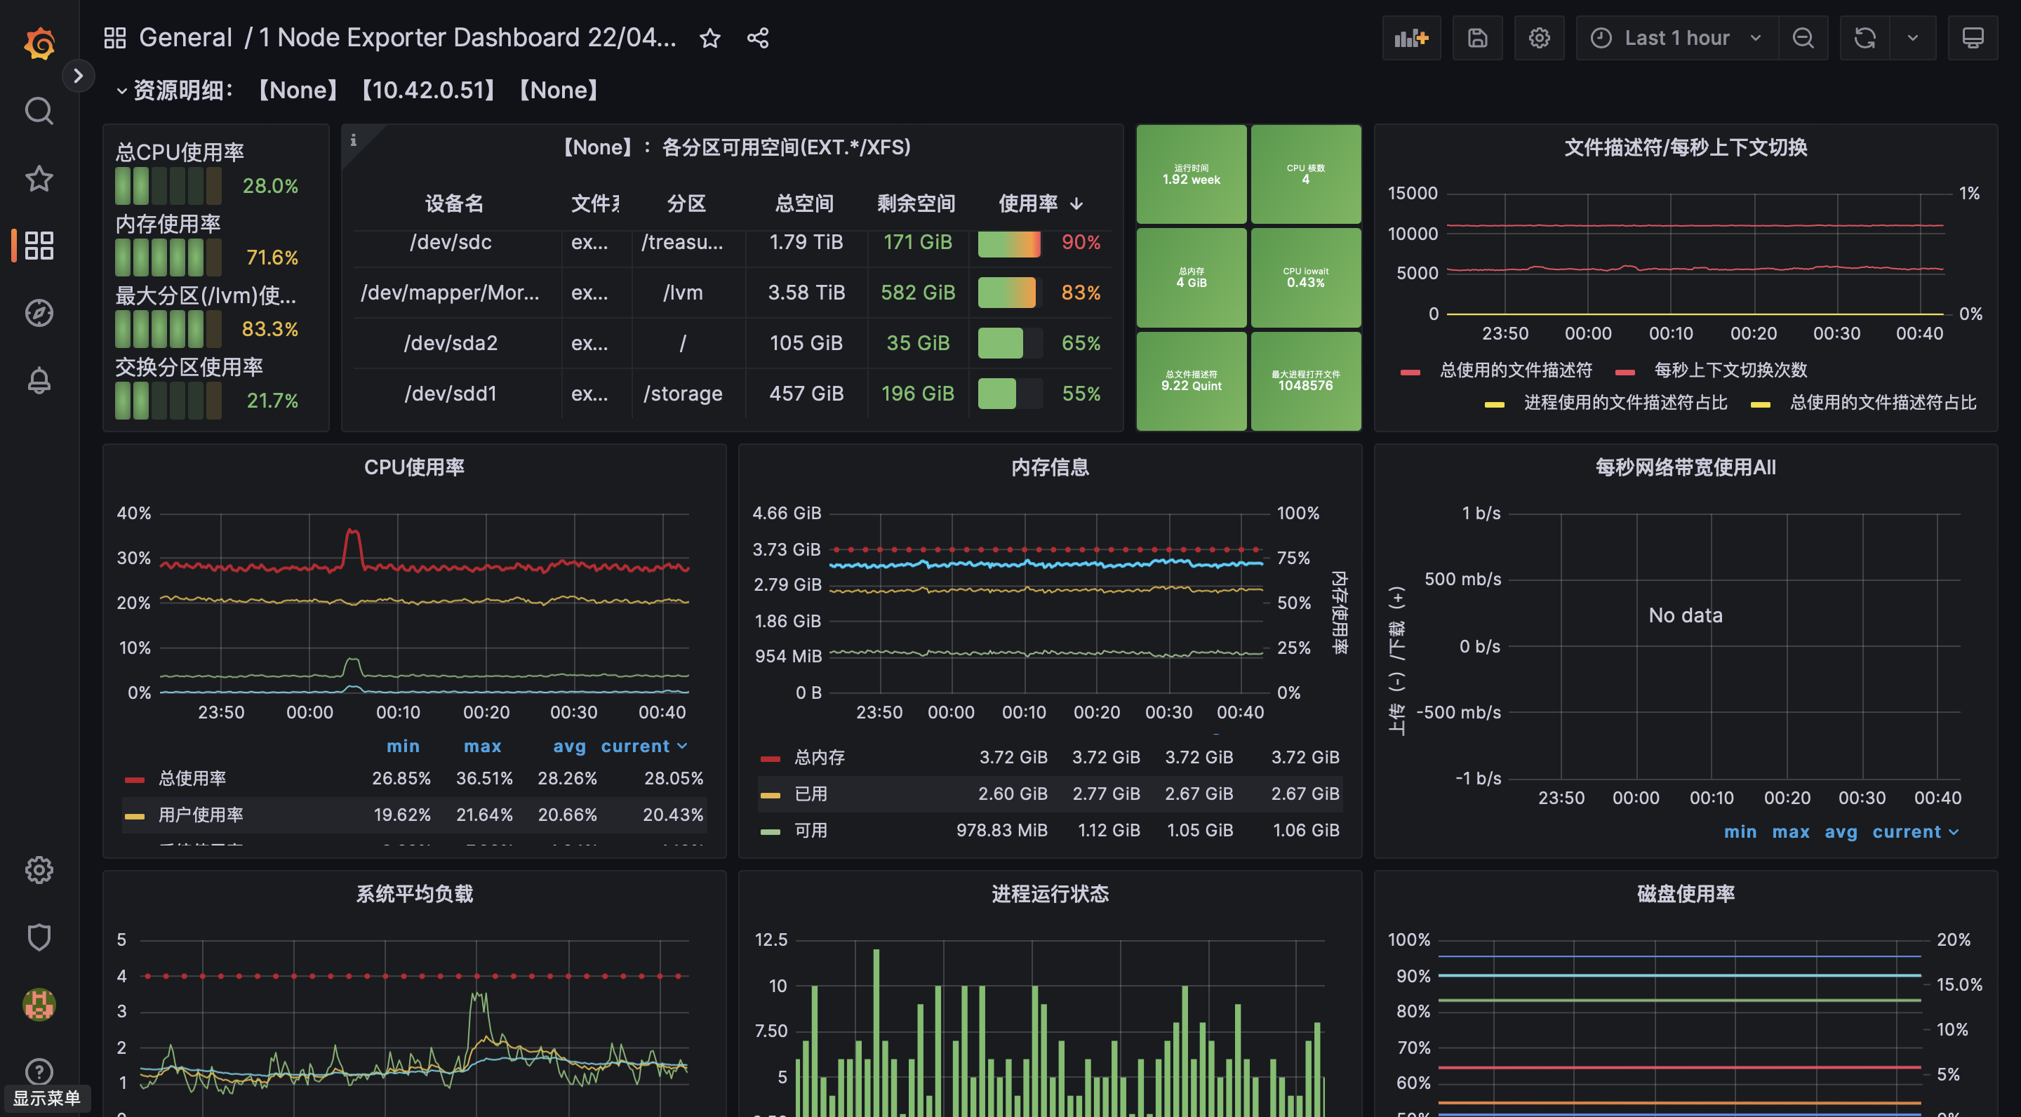Viewport: 2021px width, 1117px height.
Task: Sort table by 设备名 column
Action: point(453,203)
